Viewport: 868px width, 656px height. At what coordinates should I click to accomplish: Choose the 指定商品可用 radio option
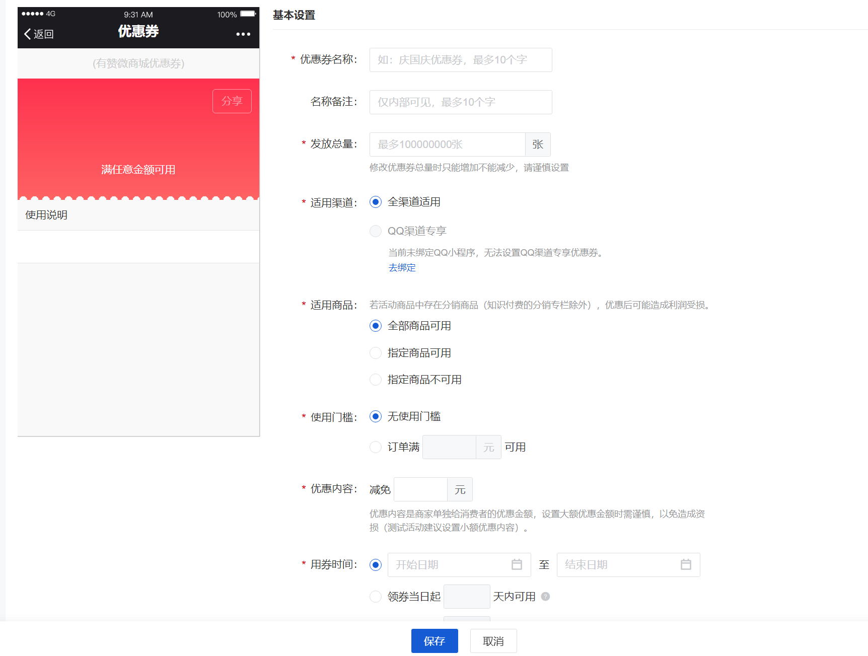pyautogui.click(x=376, y=353)
